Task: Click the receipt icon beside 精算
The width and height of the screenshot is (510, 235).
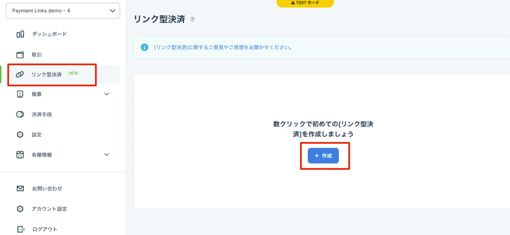Action: click(20, 94)
